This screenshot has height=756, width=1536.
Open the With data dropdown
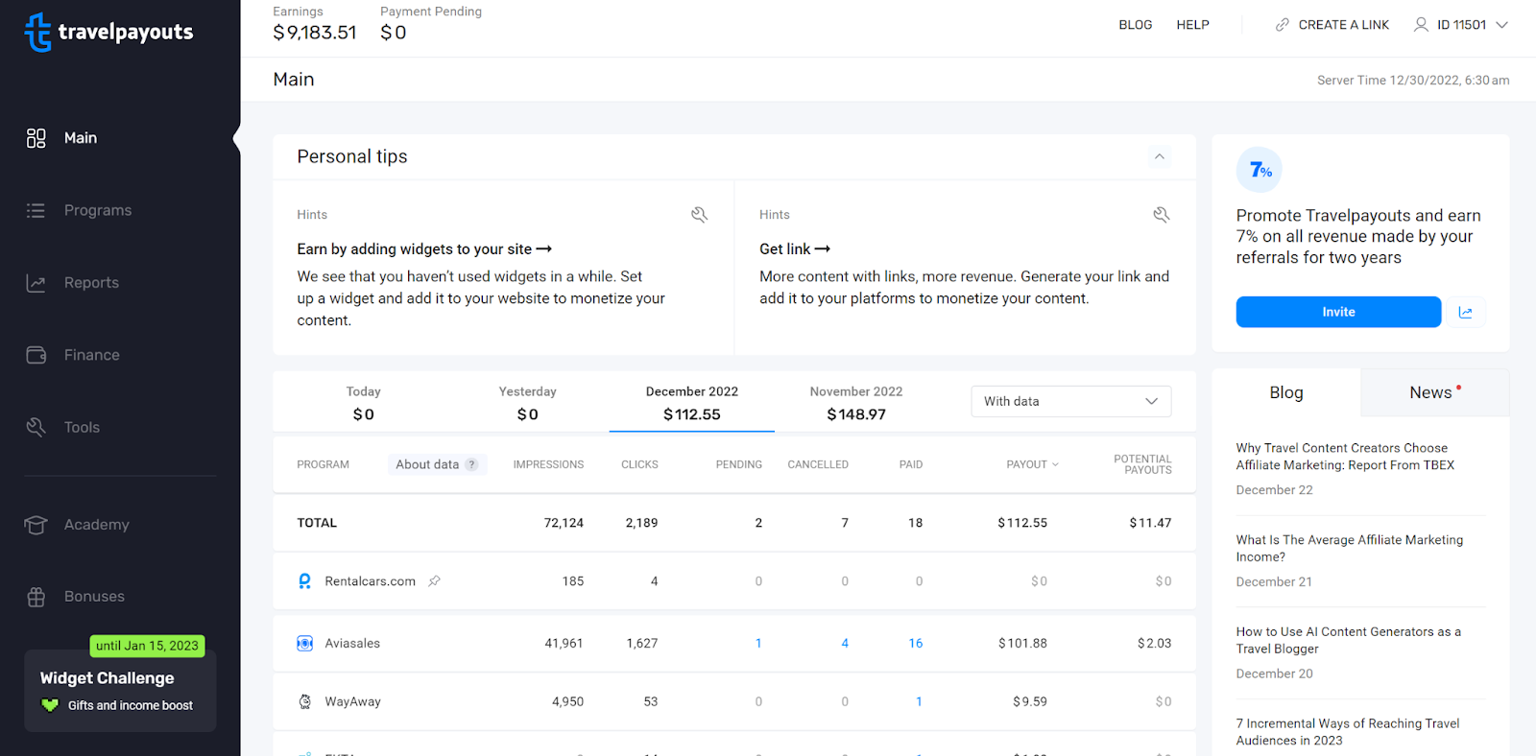point(1071,401)
